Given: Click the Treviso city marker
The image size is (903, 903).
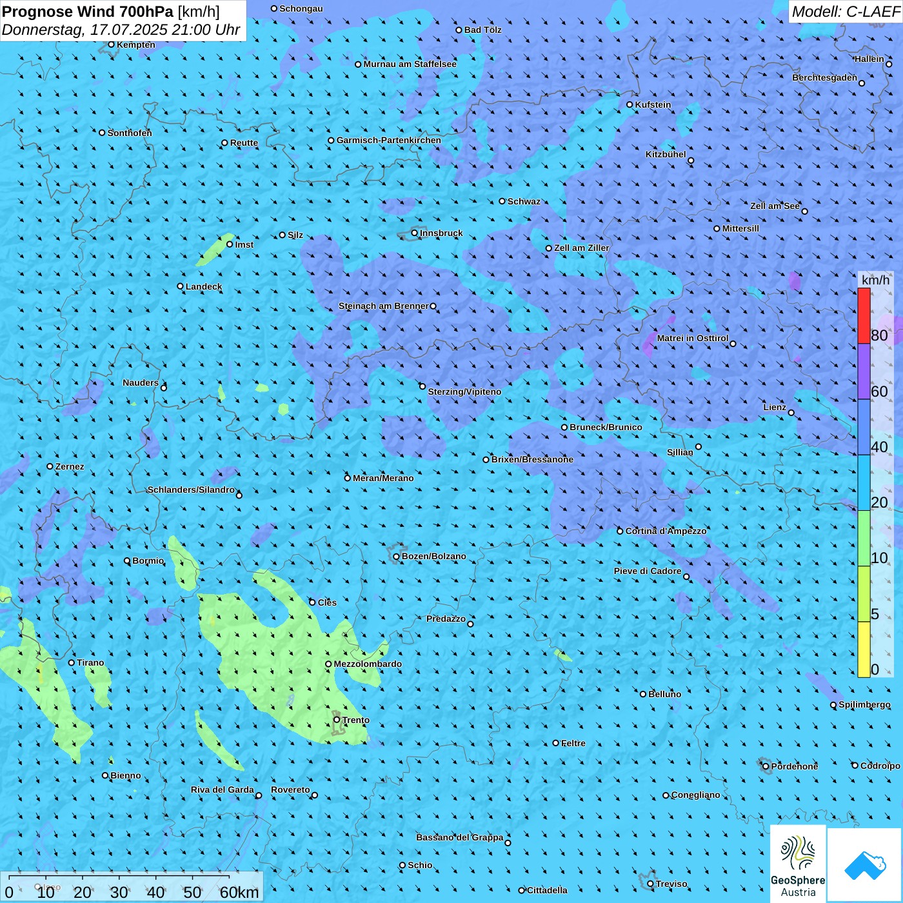Looking at the screenshot, I should click(650, 884).
